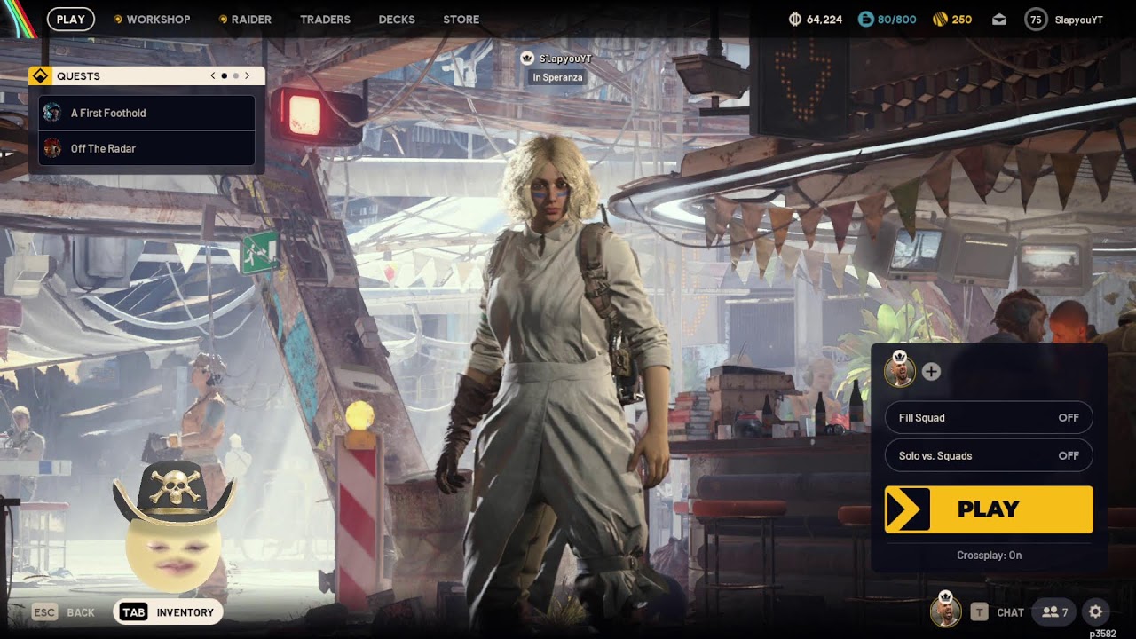Click the yellow Quests diamond icon

click(x=40, y=76)
